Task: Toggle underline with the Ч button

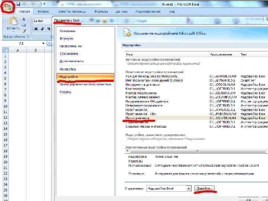Action: [x=49, y=29]
